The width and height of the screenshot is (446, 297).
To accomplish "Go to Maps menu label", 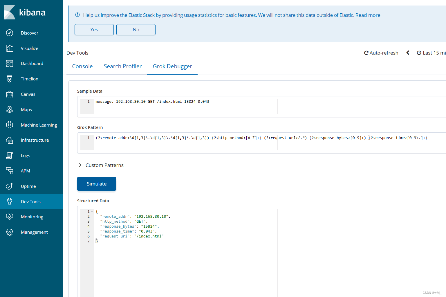I will [26, 110].
